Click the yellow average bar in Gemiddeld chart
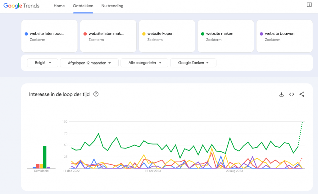 pos(41,166)
